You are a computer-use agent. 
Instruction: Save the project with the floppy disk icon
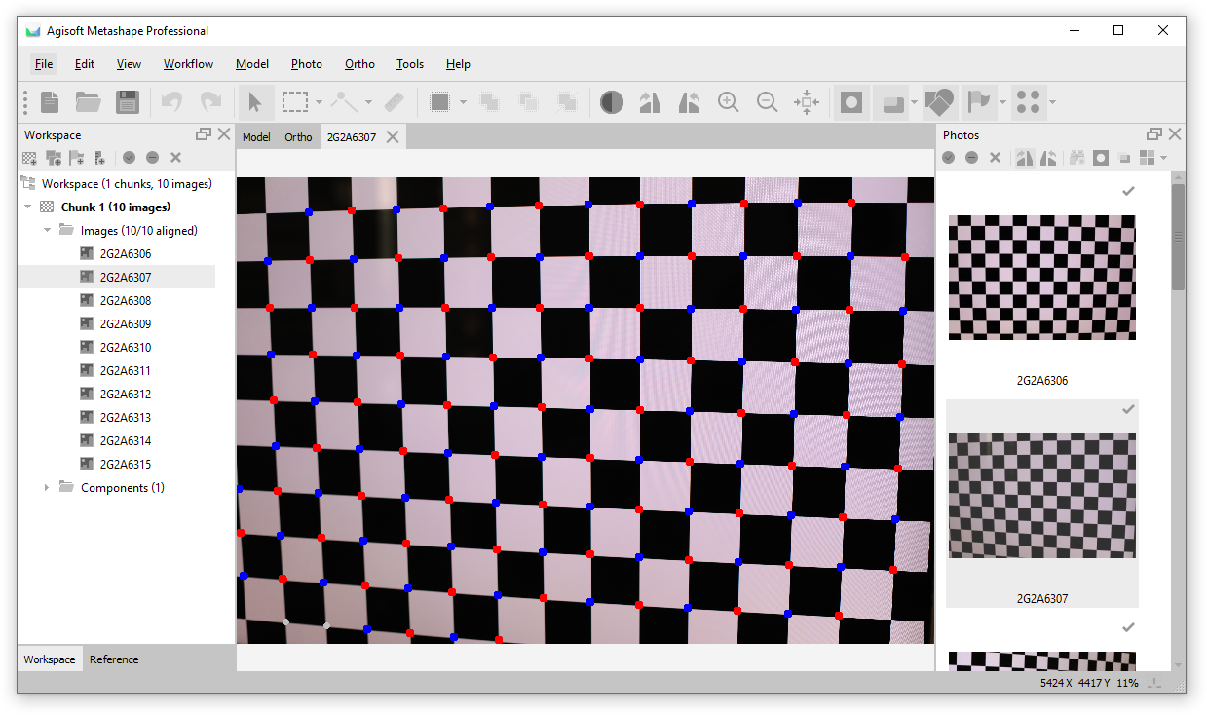point(127,101)
